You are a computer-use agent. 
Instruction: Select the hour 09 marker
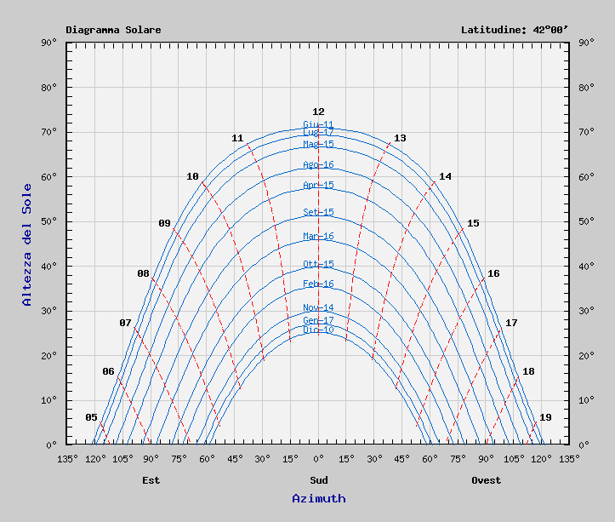(x=164, y=223)
